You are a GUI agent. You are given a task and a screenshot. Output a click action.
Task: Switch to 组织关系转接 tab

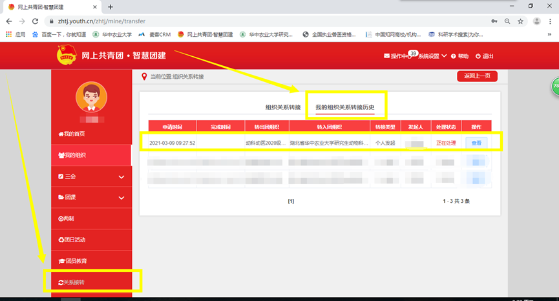[283, 107]
